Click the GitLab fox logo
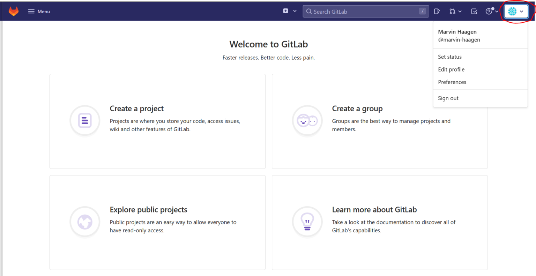This screenshot has width=536, height=276. click(x=13, y=11)
